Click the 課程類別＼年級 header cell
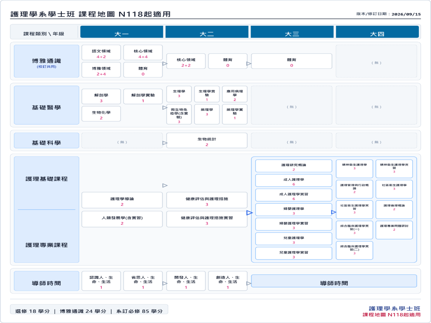This screenshot has height=323, width=431. [44, 34]
